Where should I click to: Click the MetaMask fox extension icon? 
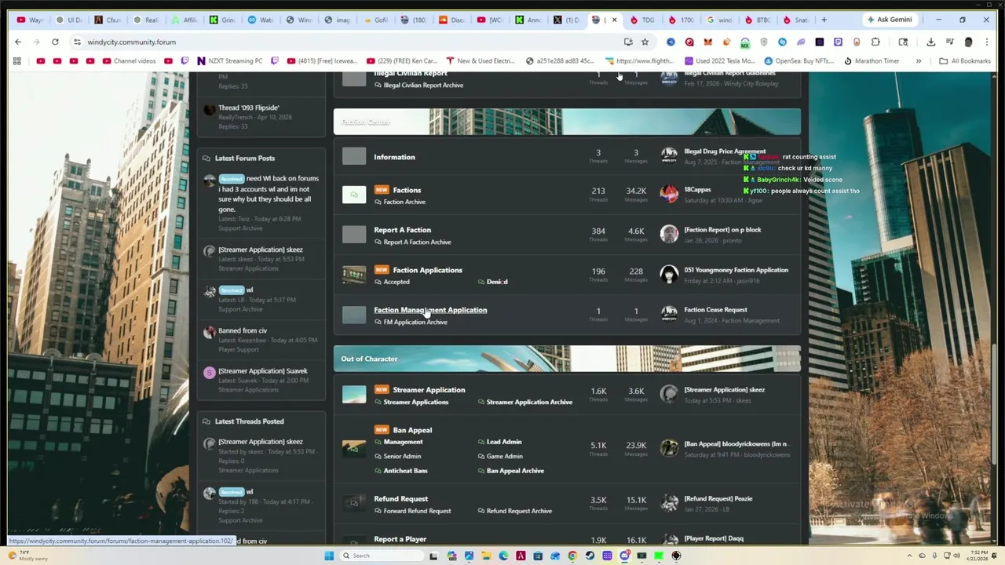[x=708, y=42]
